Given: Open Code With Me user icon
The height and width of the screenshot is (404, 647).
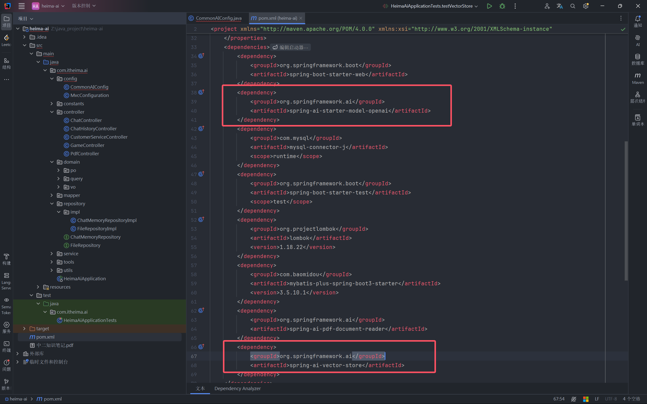Looking at the screenshot, I should pyautogui.click(x=547, y=6).
